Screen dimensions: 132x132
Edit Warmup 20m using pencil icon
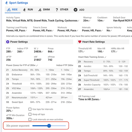(x=89, y=21)
